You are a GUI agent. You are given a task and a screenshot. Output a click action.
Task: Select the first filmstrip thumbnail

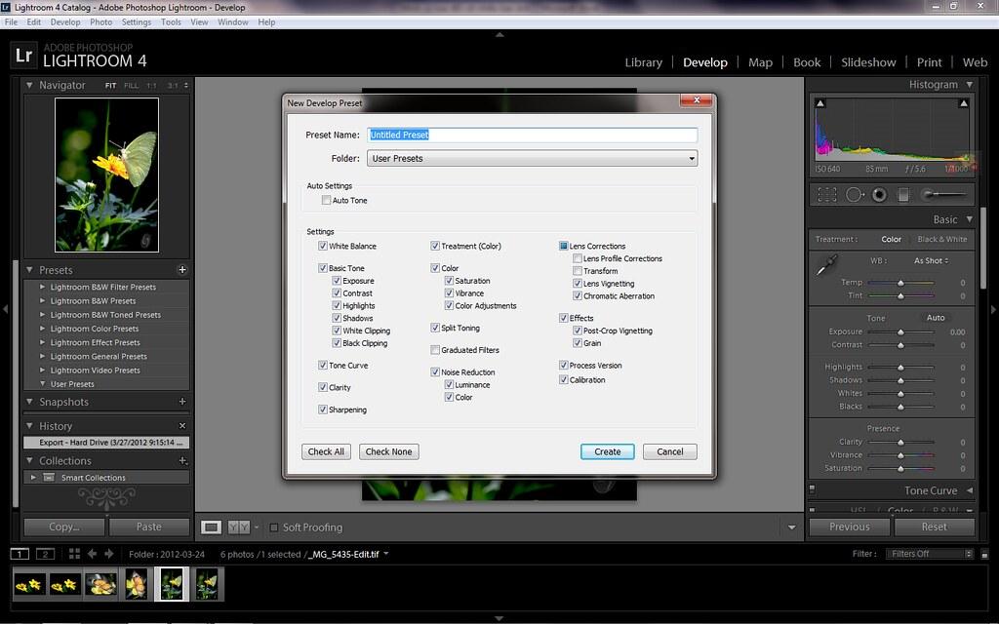pyautogui.click(x=29, y=584)
